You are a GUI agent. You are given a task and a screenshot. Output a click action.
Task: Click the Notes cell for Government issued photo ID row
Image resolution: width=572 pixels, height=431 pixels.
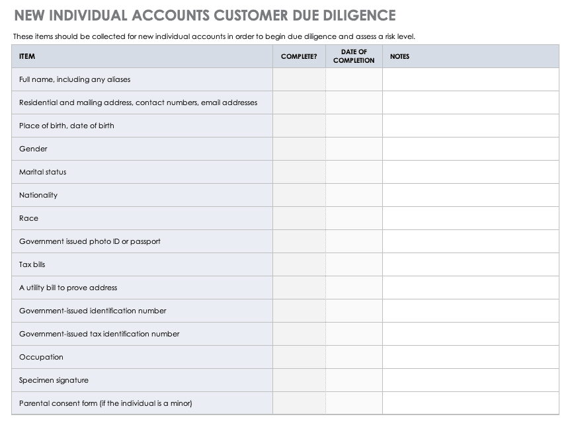[471, 241]
